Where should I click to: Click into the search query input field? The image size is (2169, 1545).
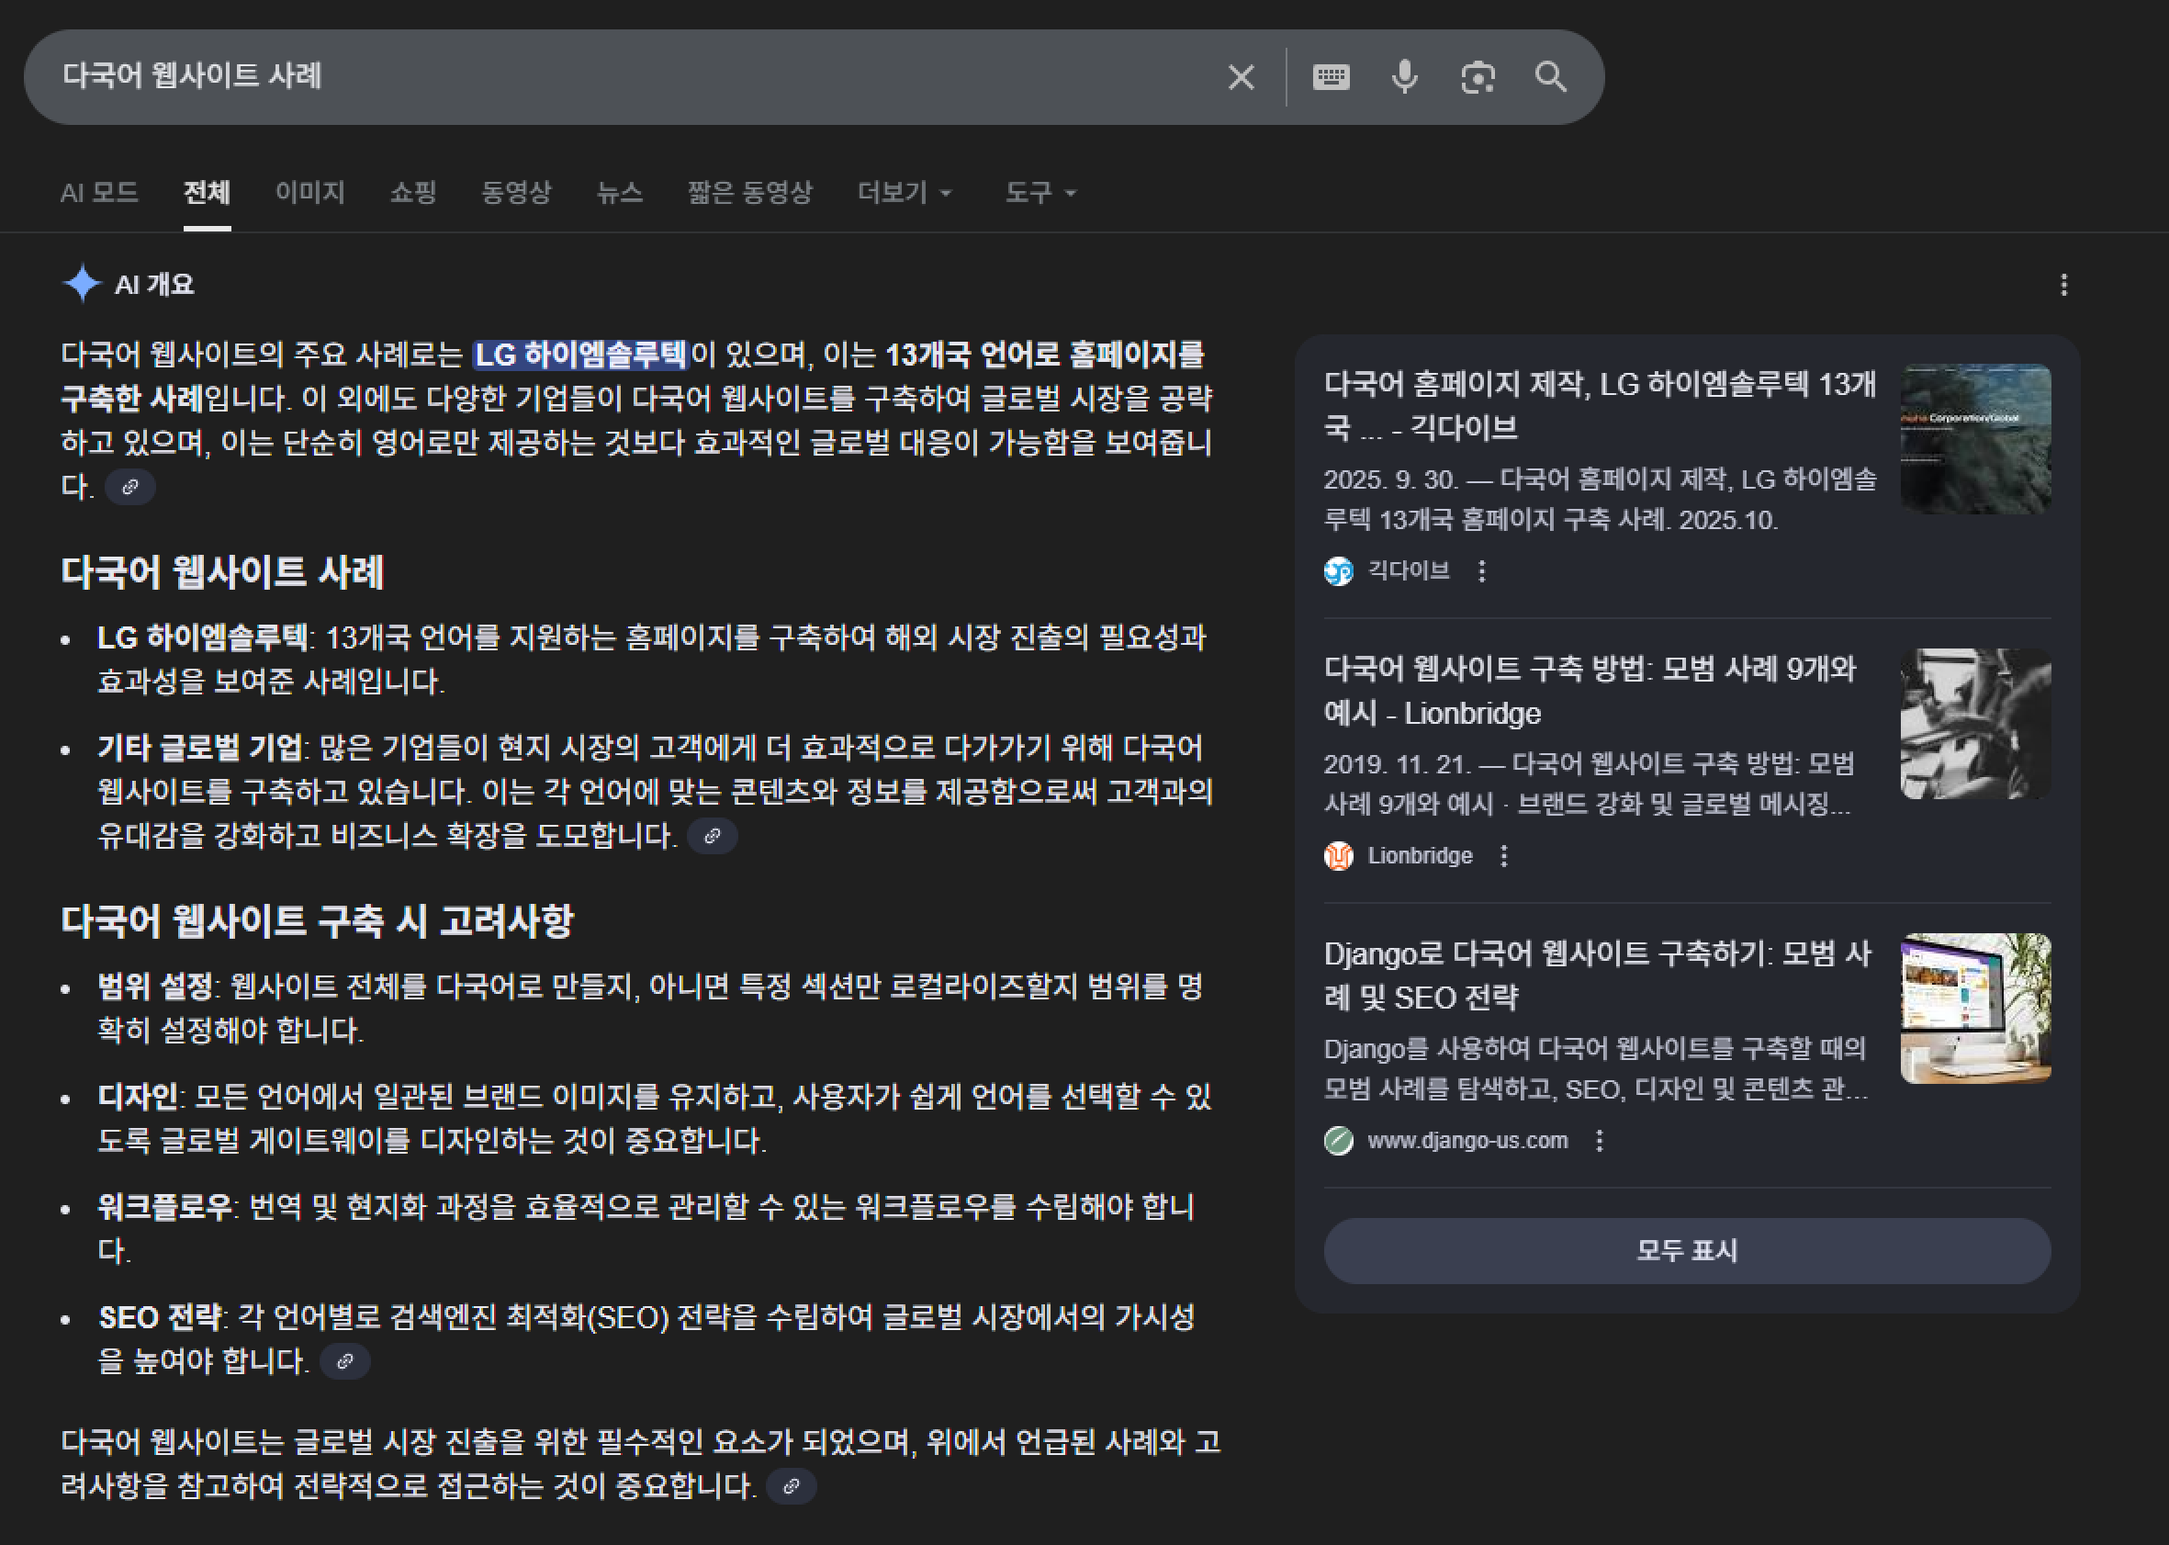coord(627,77)
